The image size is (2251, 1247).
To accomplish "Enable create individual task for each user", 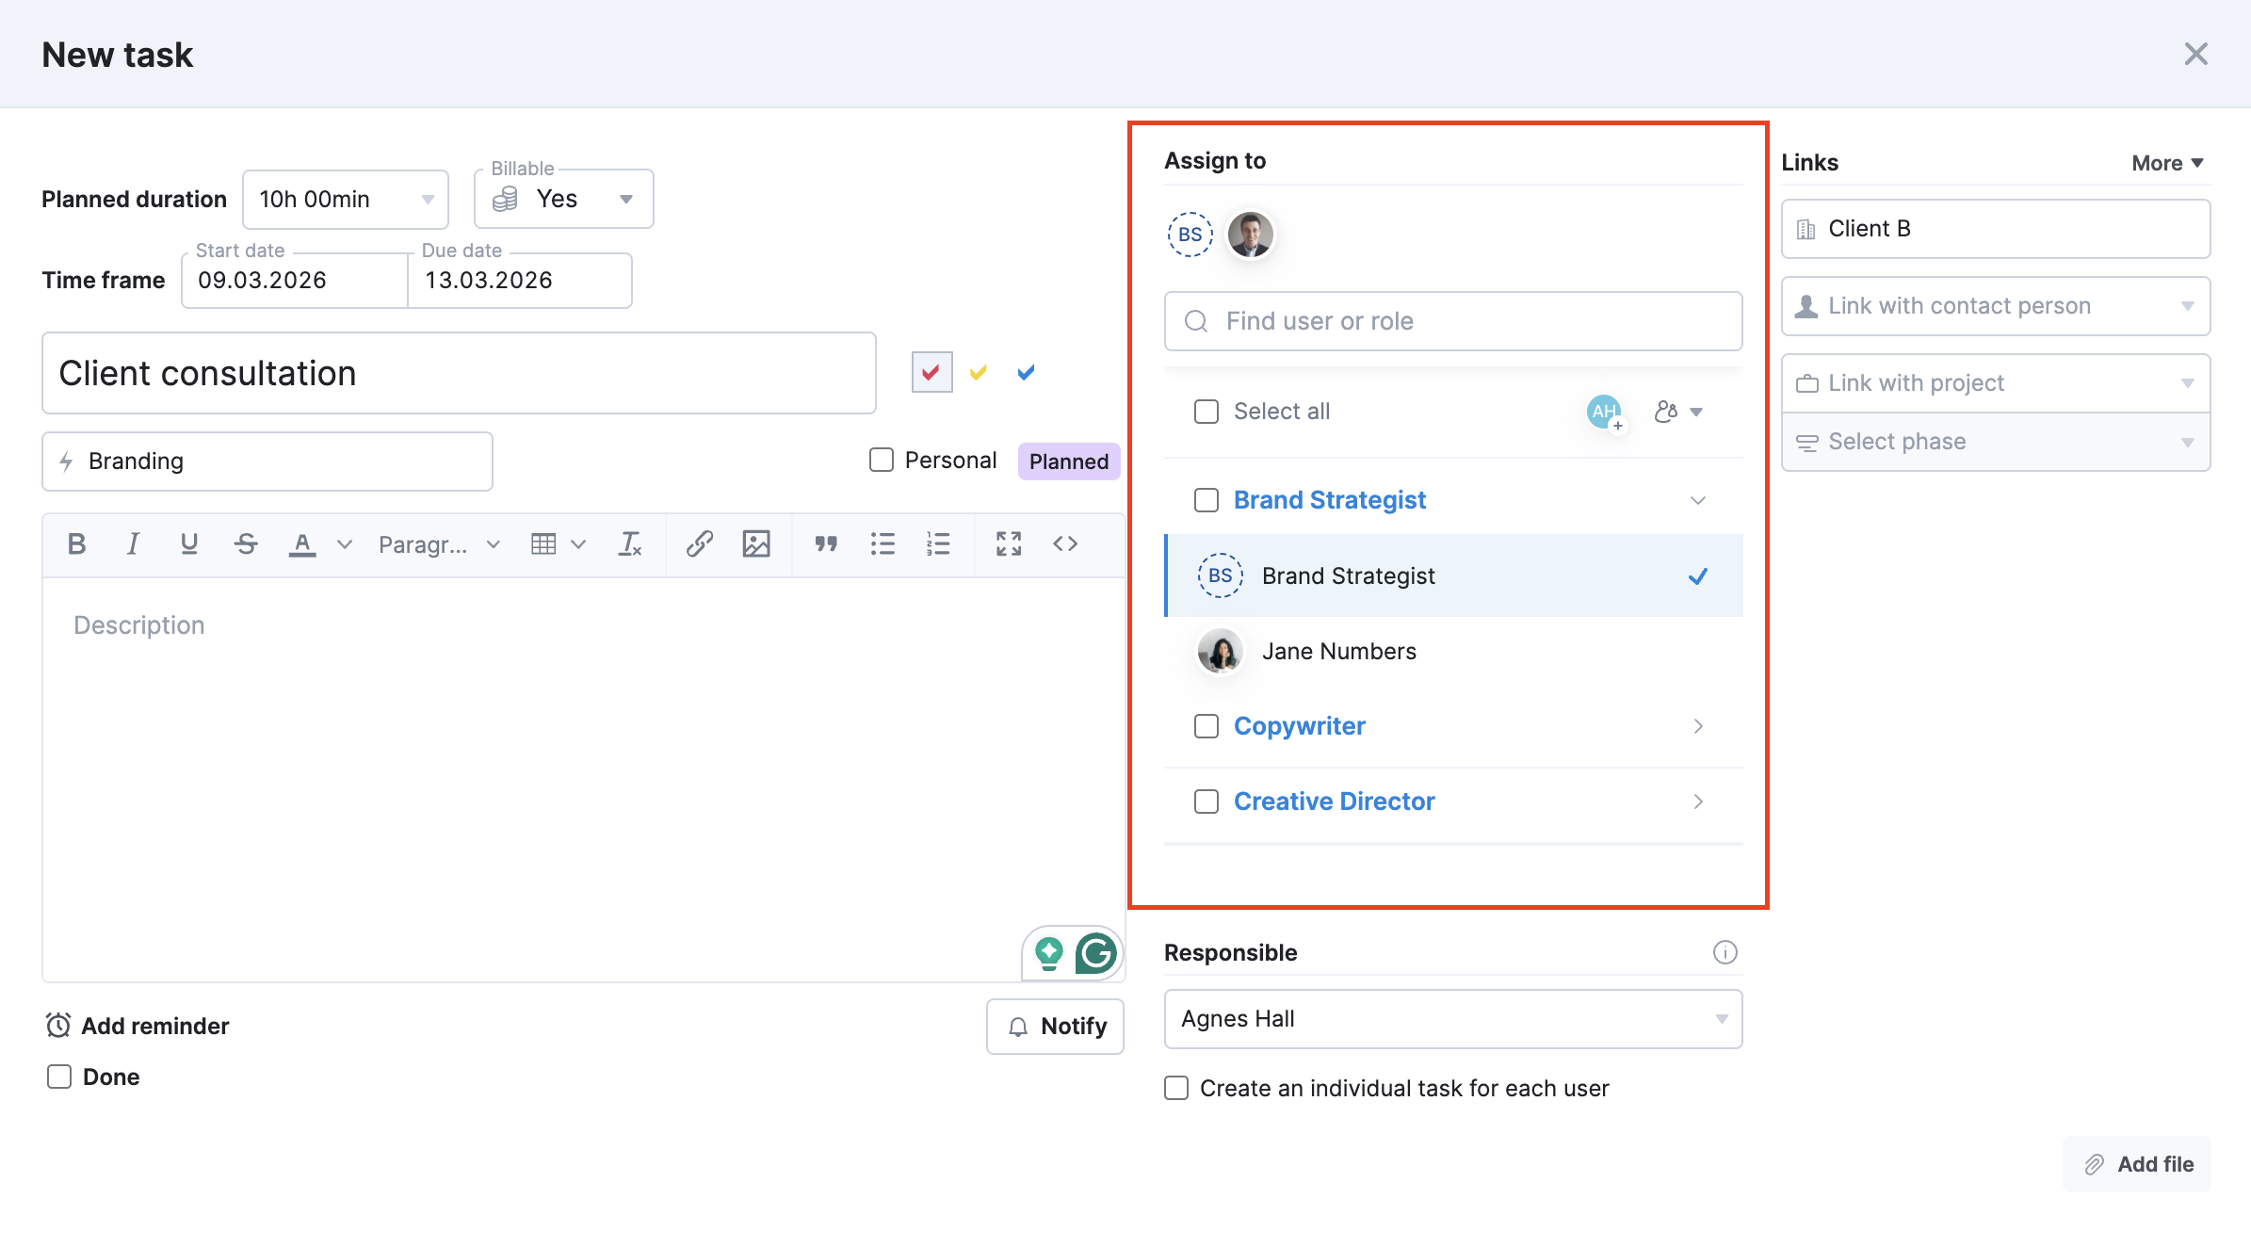I will (1176, 1088).
